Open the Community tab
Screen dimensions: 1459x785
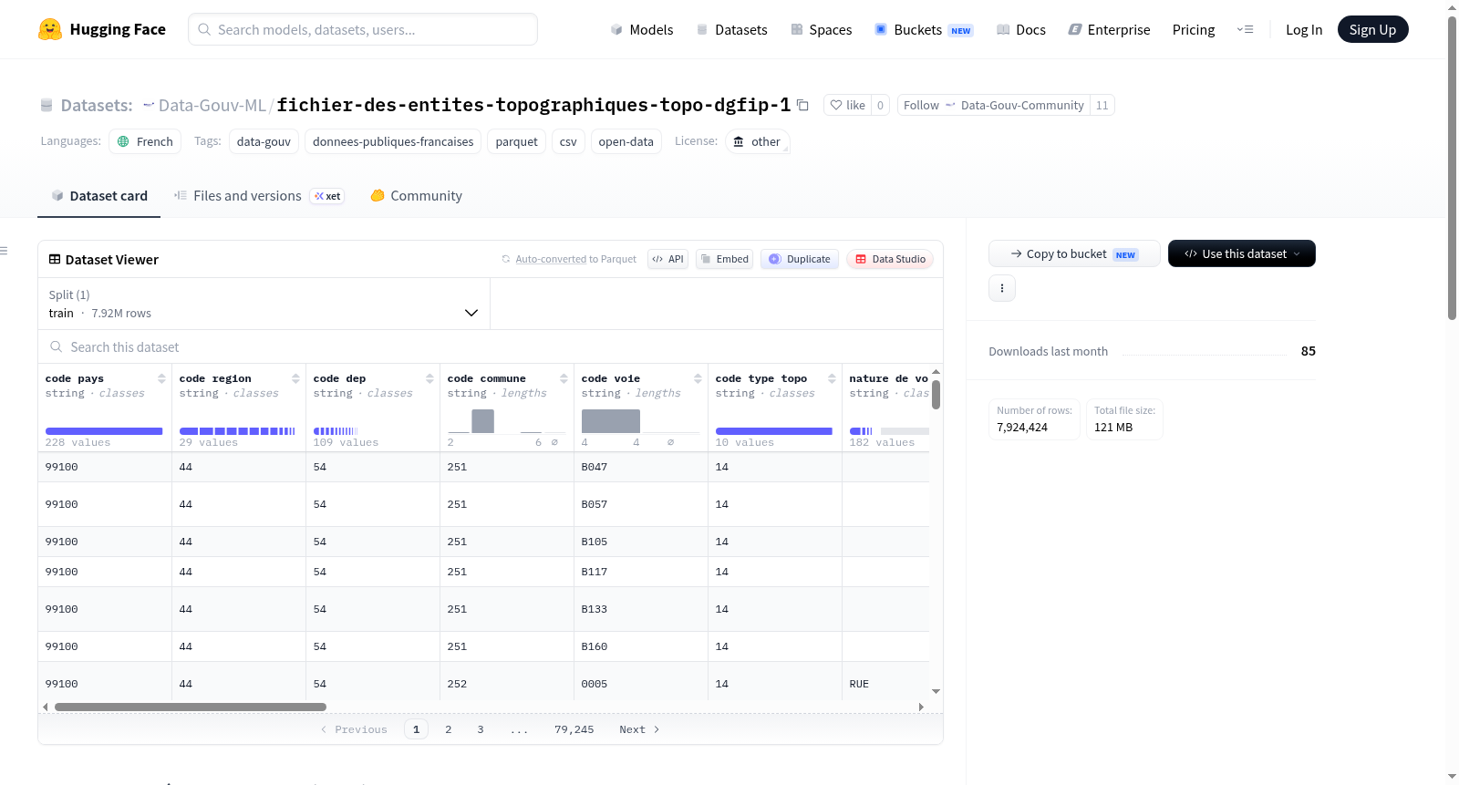(x=417, y=196)
